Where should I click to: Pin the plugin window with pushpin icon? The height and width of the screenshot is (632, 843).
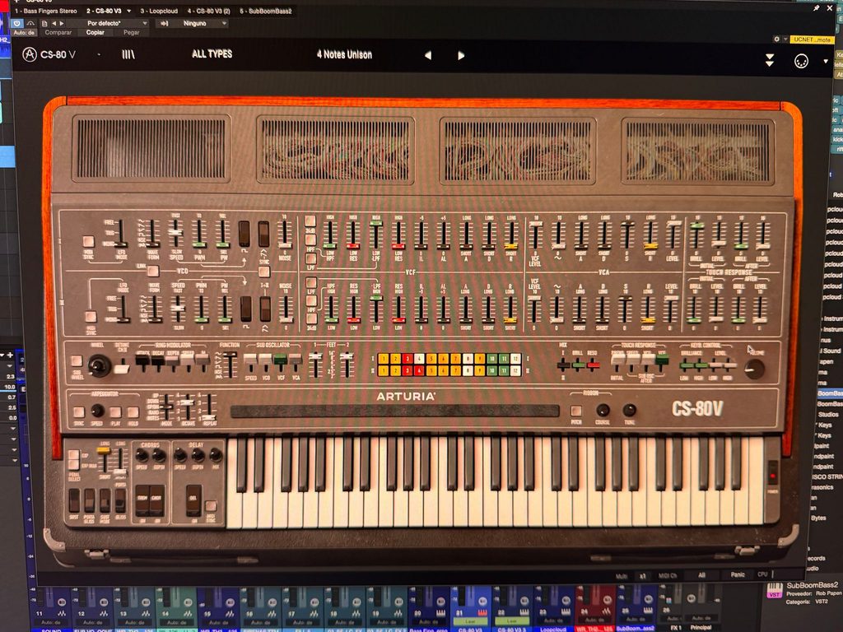pyautogui.click(x=816, y=8)
